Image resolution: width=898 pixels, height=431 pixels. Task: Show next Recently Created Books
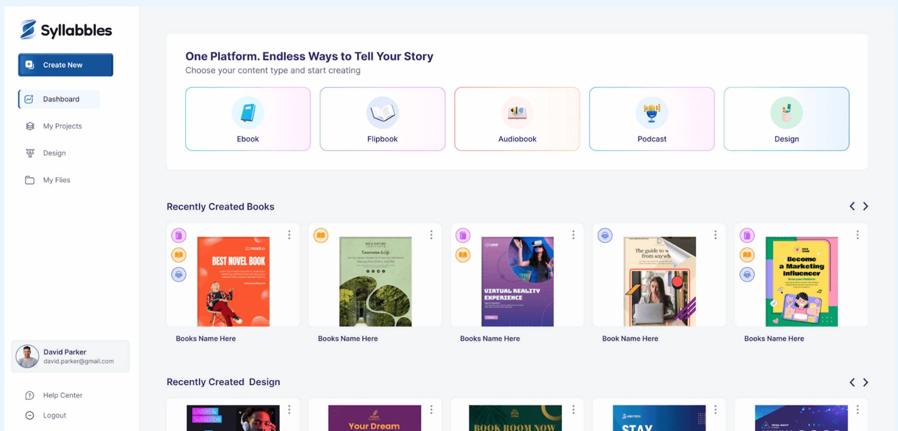(865, 206)
